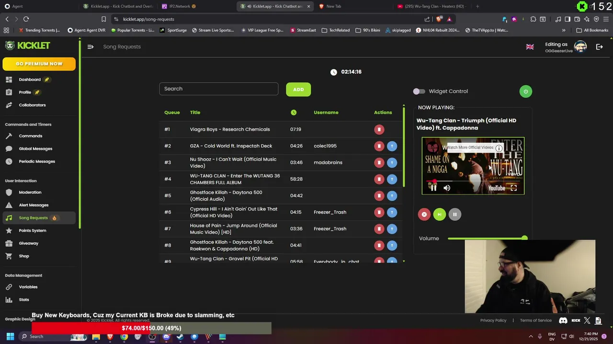This screenshot has height=344, width=613.
Task: Enter fullscreen on the YouTube player
Action: tap(513, 188)
